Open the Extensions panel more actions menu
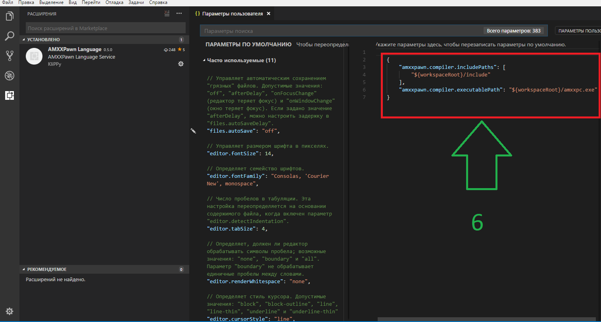Viewport: 601px width, 322px height. (x=179, y=13)
